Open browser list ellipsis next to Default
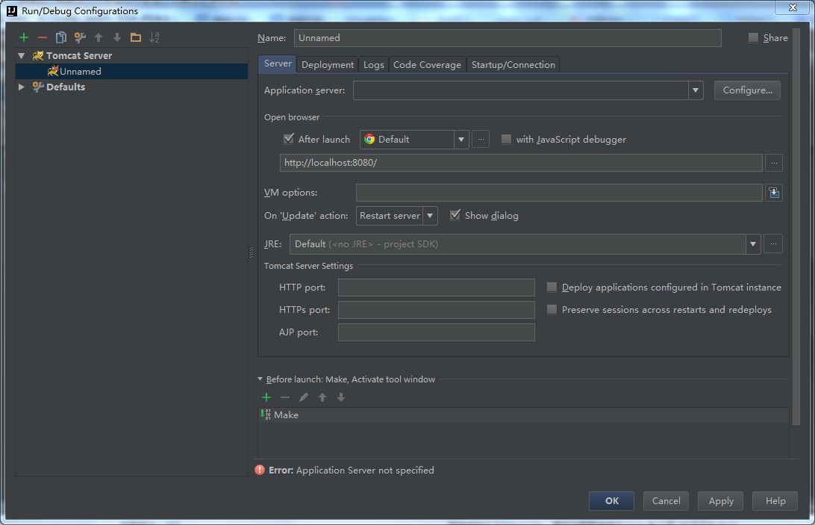The image size is (815, 525). point(481,140)
